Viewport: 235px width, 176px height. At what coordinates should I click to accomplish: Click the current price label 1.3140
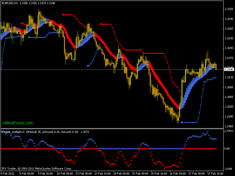229,70
